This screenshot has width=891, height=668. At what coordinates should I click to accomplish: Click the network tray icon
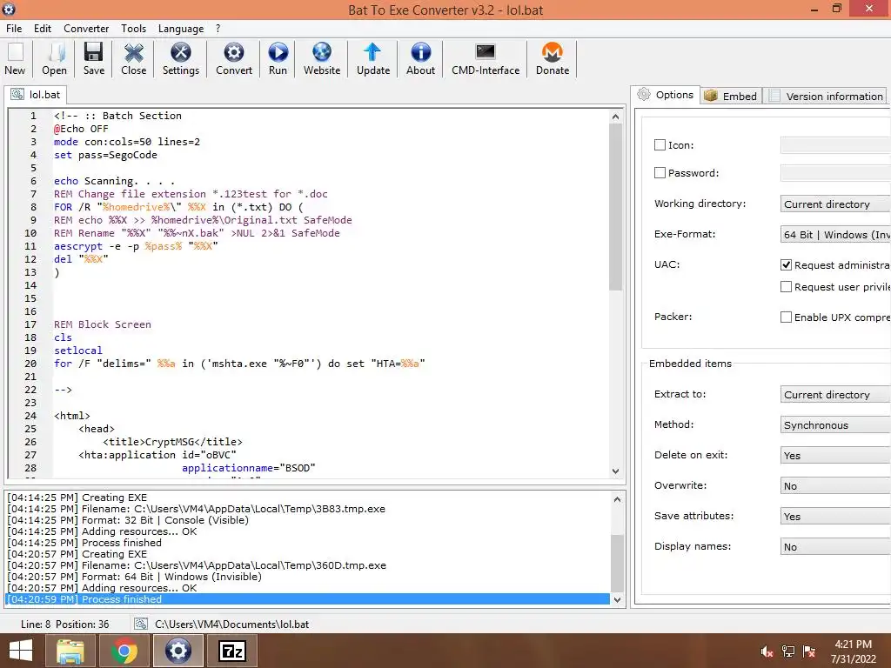788,651
